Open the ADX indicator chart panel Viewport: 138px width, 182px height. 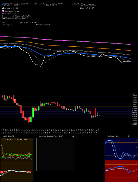[x=17, y=149]
